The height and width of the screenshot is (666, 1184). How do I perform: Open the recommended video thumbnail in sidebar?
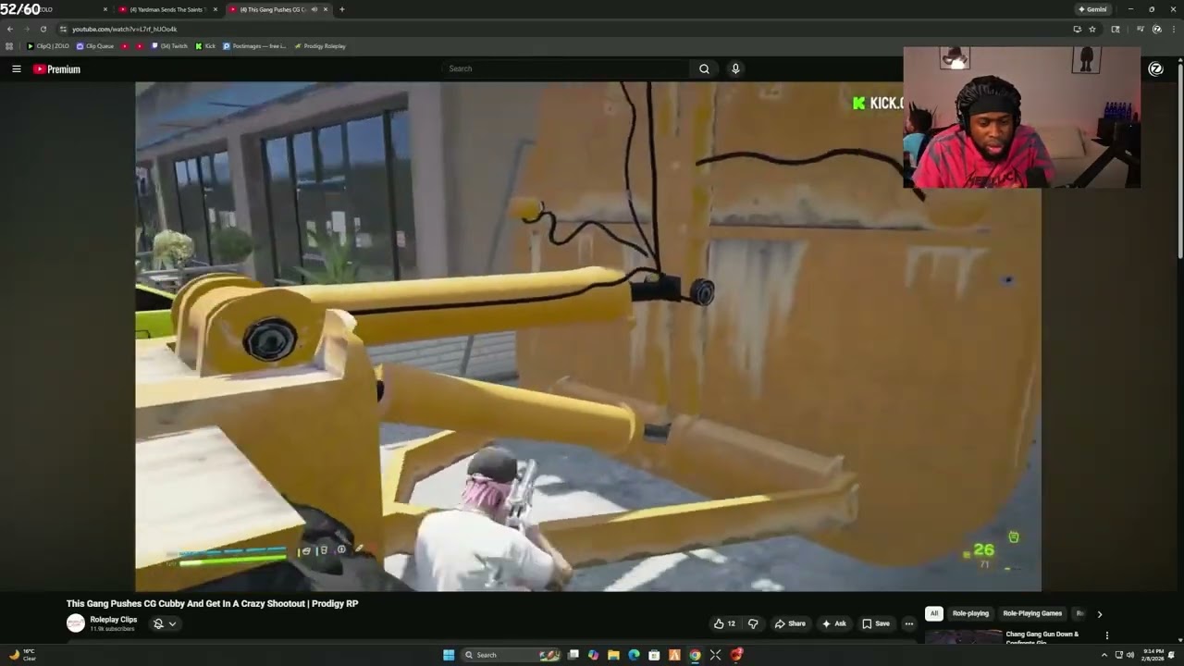[963, 636]
